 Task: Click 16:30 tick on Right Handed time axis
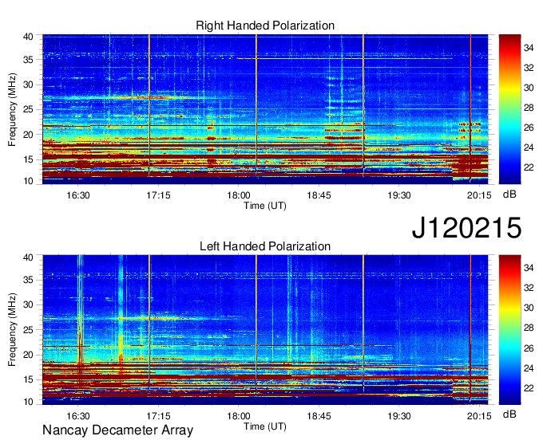78,195
